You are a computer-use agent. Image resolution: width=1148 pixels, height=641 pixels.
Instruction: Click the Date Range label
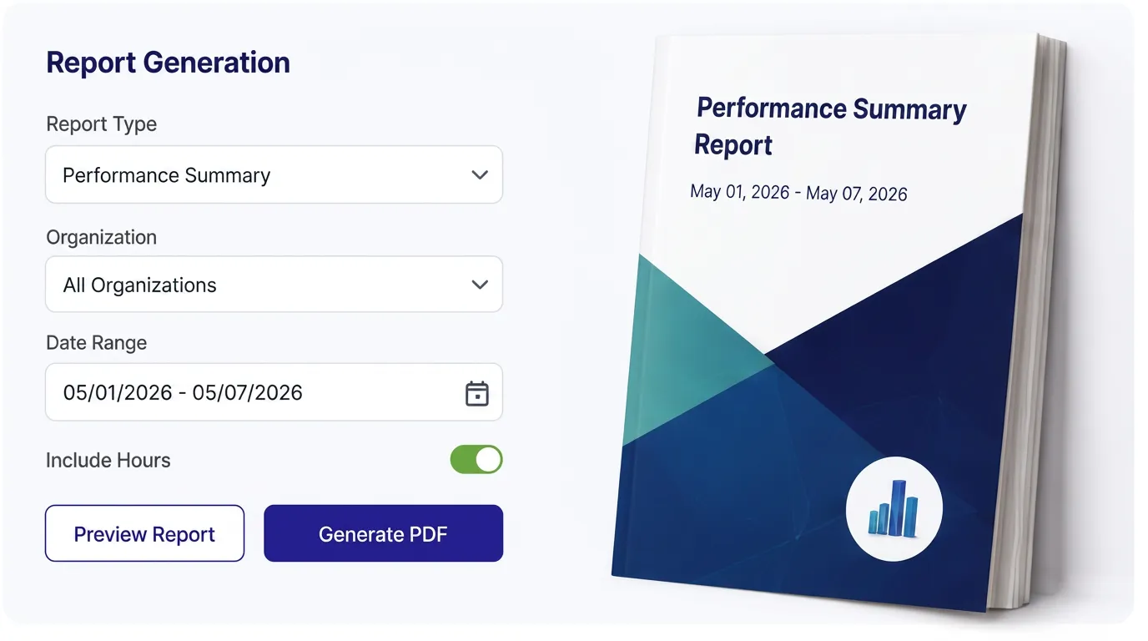click(96, 343)
